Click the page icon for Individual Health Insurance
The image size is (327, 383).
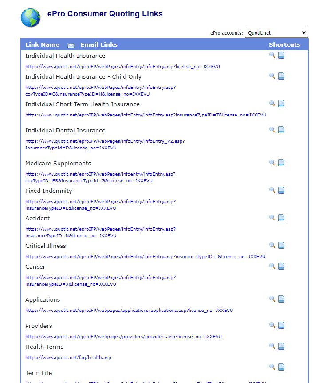pyautogui.click(x=281, y=55)
